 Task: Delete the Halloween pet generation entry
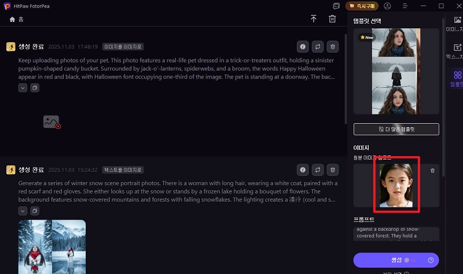click(x=332, y=46)
